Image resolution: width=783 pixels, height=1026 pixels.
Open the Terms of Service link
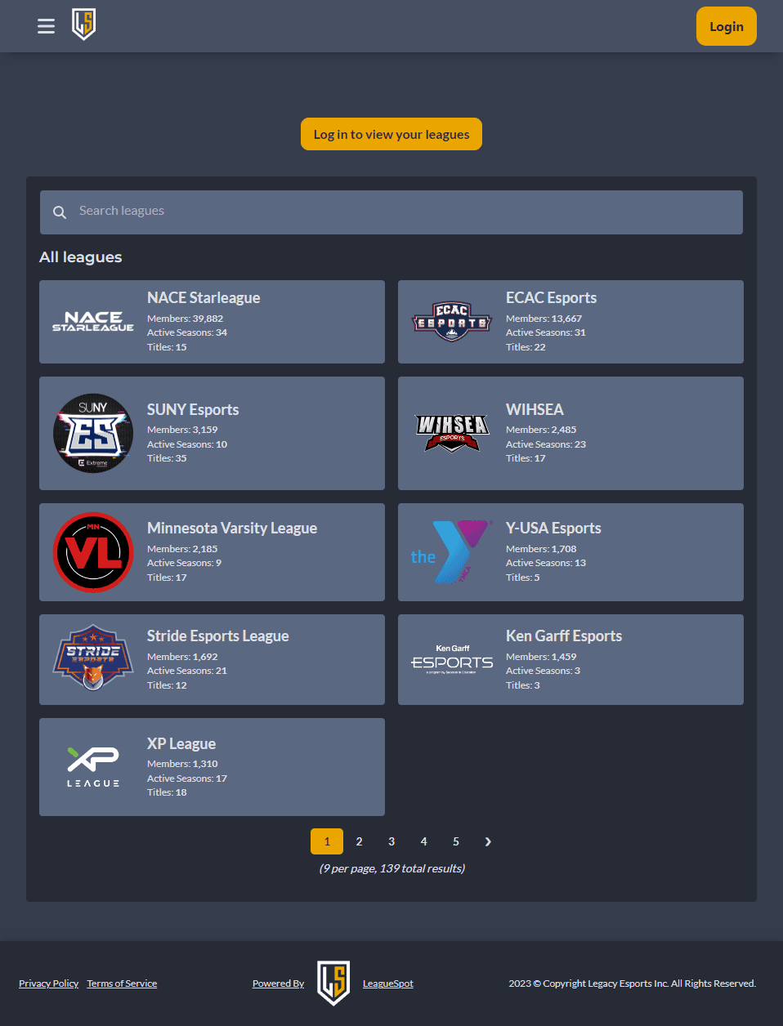point(122,984)
